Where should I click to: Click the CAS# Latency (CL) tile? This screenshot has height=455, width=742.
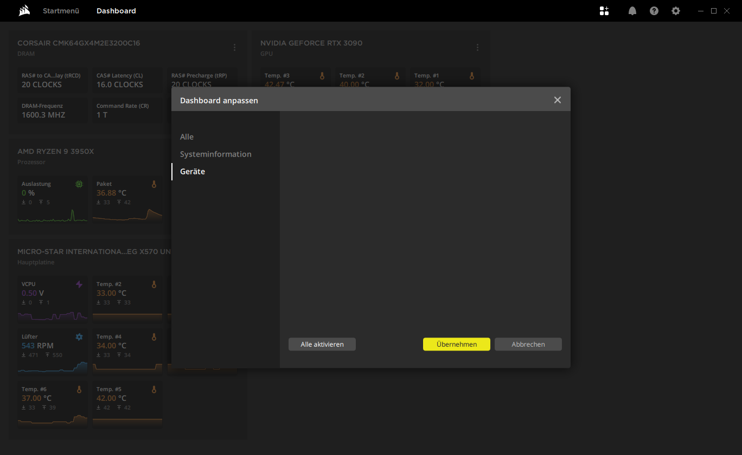point(127,80)
